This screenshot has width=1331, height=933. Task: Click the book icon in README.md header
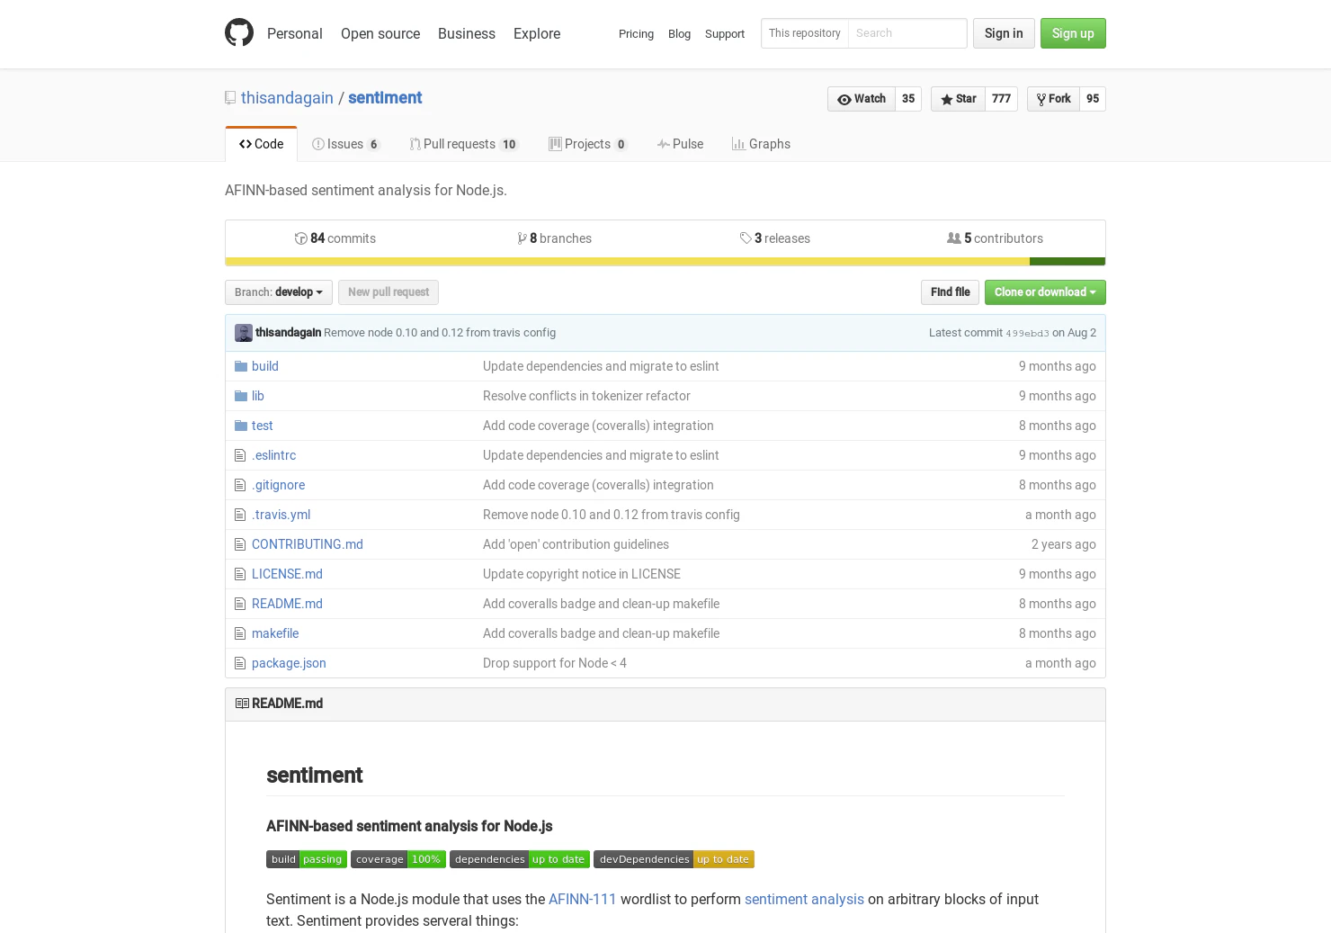242,704
